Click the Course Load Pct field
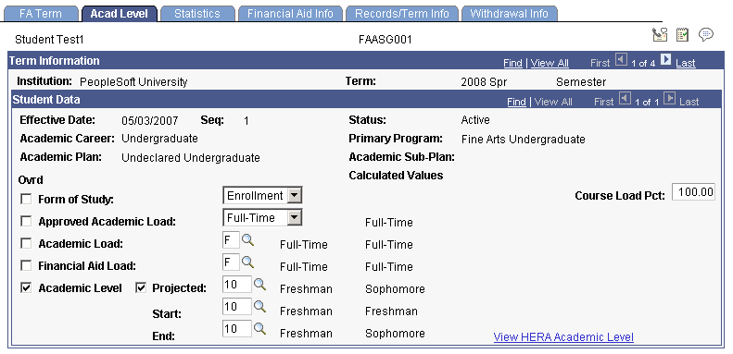Screen dimensions: 733x354 [x=693, y=192]
